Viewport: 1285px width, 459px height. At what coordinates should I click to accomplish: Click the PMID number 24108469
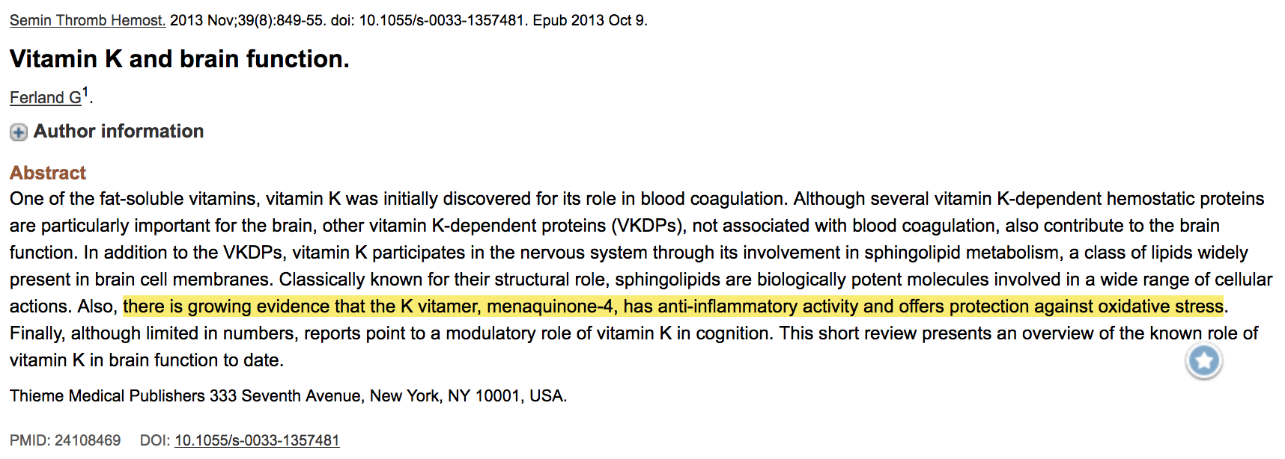tap(88, 440)
